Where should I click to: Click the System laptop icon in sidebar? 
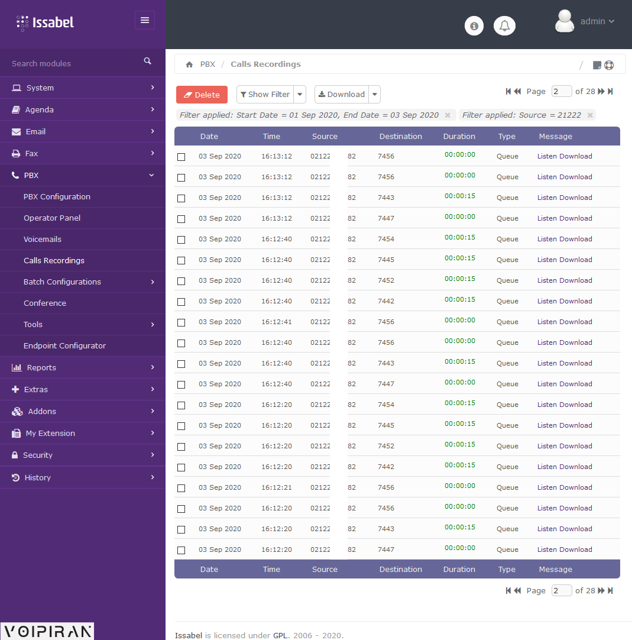[x=17, y=88]
